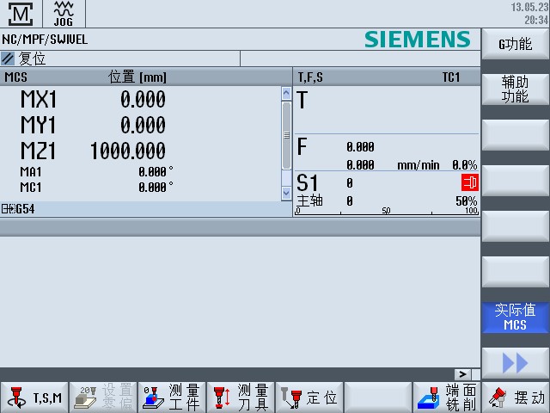This screenshot has width=550, height=413.
Task: Click the scroll up arrow in position list
Action: tap(286, 94)
